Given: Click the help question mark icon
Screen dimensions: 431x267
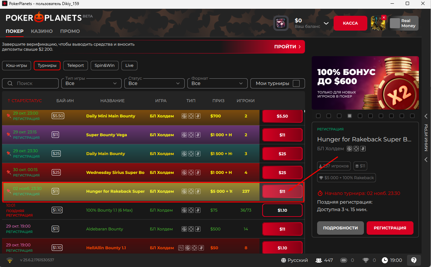Looking at the screenshot, I should [x=414, y=260].
